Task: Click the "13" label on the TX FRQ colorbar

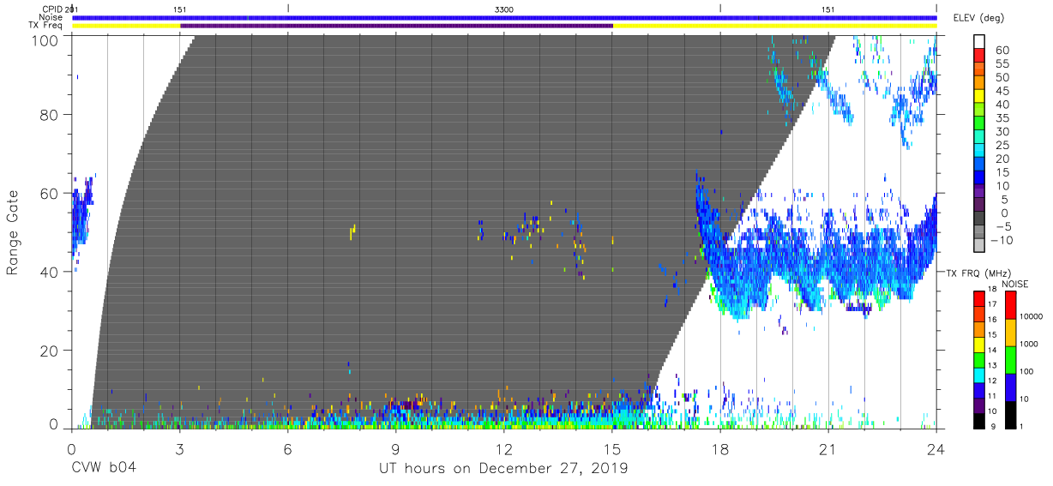Action: pos(992,365)
